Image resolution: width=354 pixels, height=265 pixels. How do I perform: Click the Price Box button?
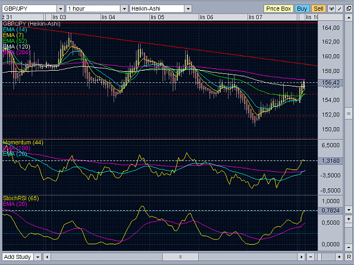point(278,9)
